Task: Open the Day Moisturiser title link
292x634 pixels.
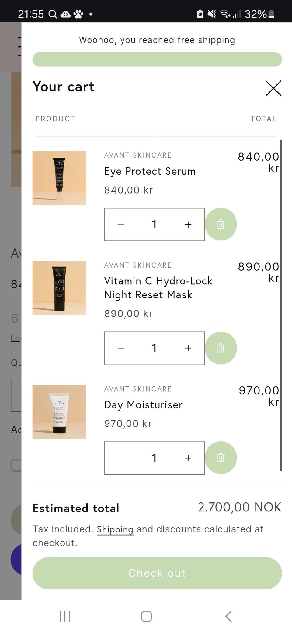Action: tap(143, 405)
